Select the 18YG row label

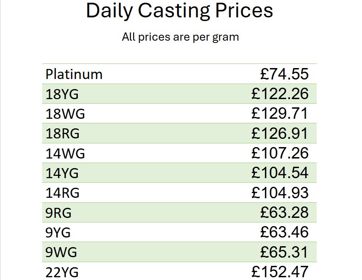pos(62,94)
